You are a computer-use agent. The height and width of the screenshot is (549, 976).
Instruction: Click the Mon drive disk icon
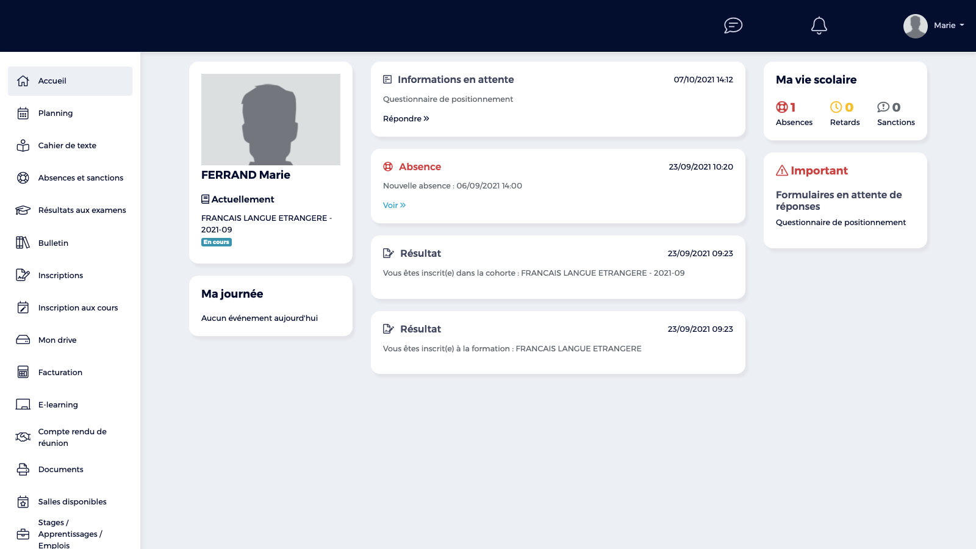[x=23, y=340]
